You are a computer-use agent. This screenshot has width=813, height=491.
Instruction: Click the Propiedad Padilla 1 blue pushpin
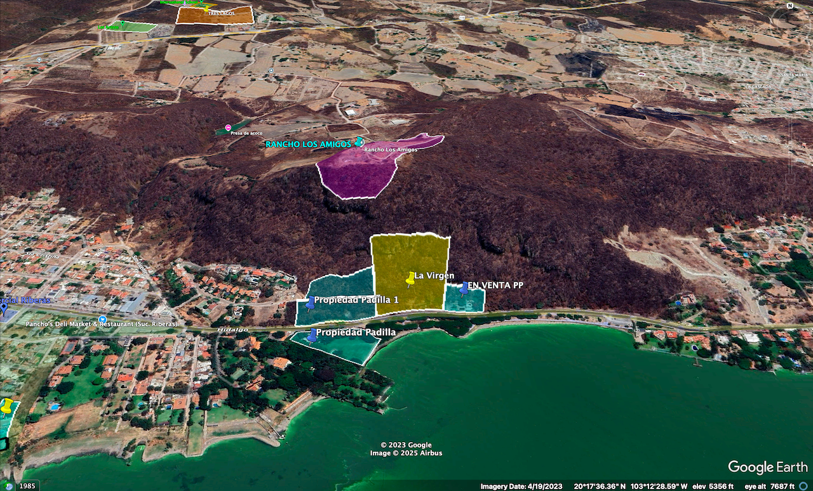point(310,304)
